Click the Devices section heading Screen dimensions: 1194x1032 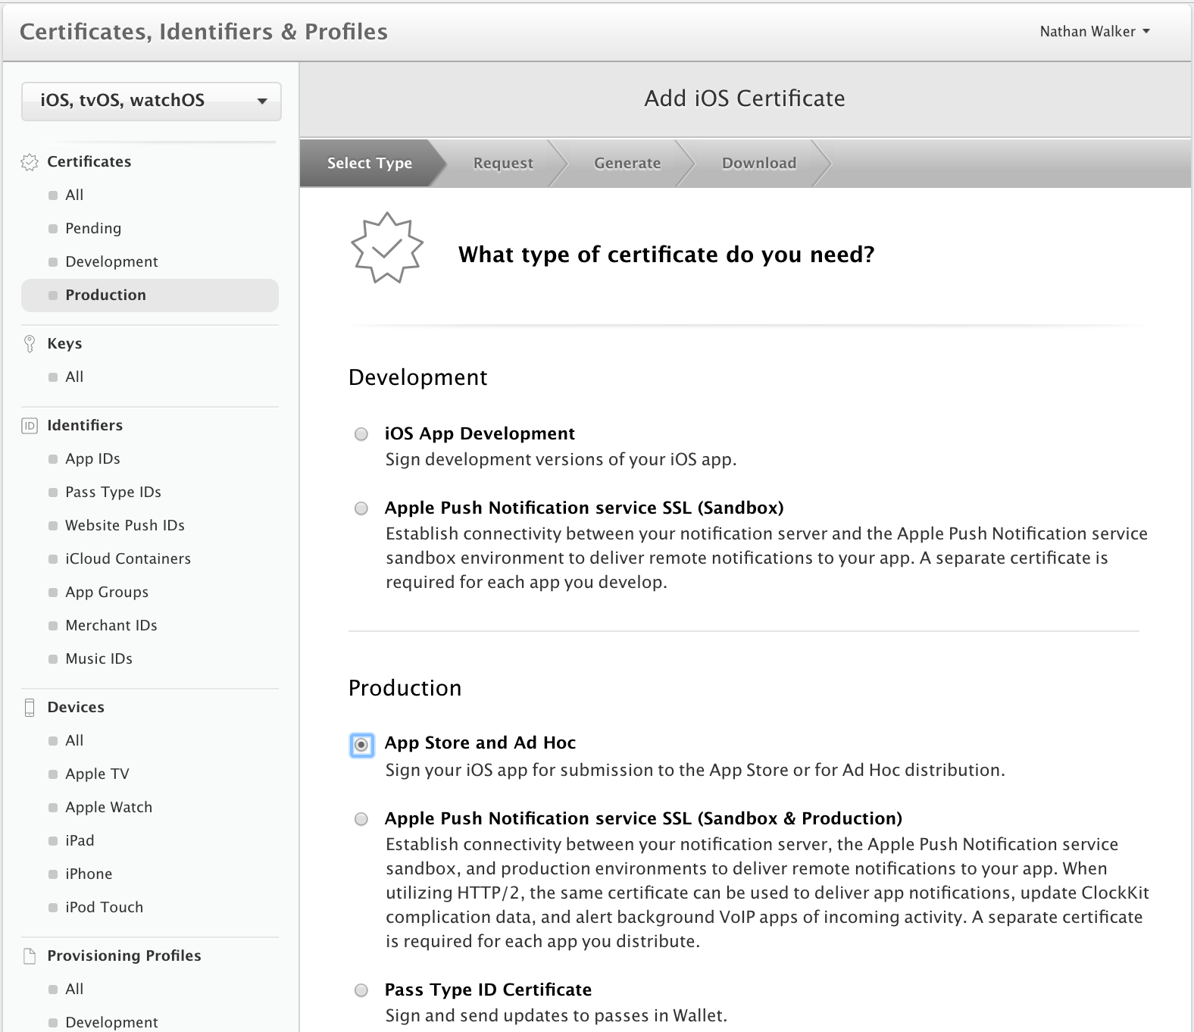point(76,708)
